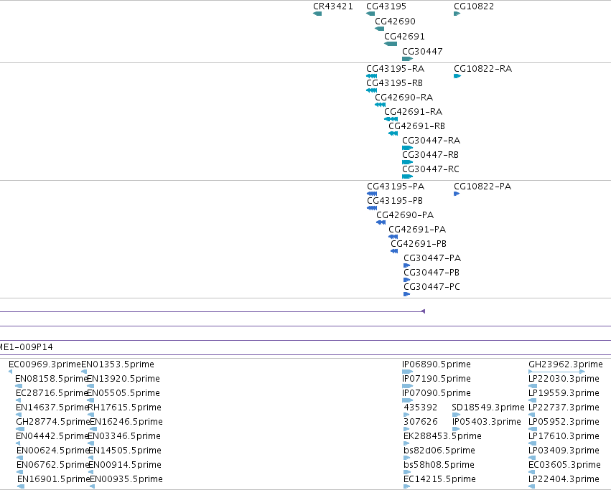Select protein CG10822-PA

457,194
